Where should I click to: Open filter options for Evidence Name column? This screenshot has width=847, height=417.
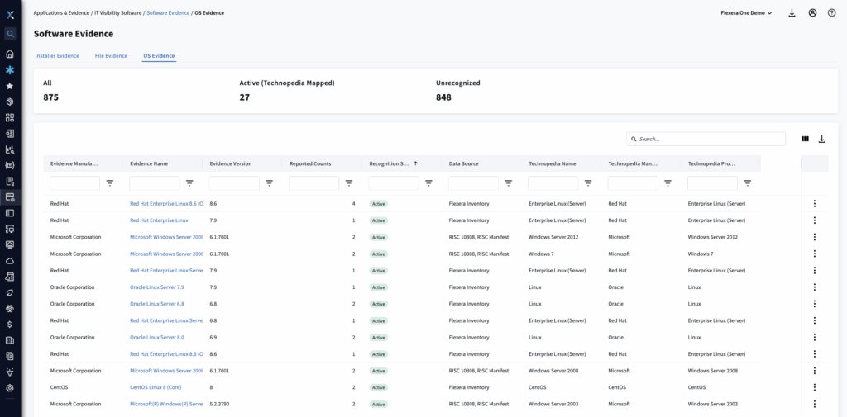coord(189,183)
